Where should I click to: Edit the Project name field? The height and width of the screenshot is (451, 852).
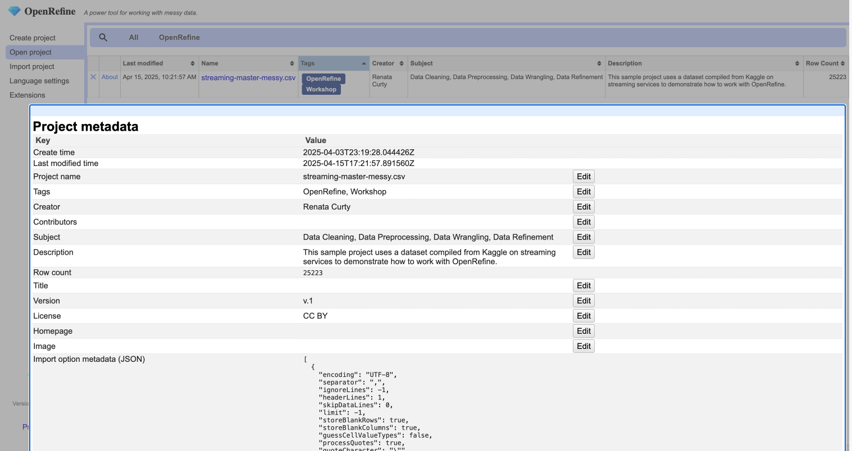click(x=584, y=176)
